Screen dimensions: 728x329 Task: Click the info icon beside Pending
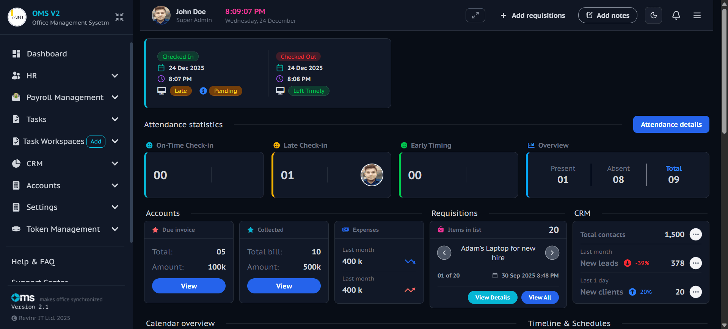tap(203, 91)
